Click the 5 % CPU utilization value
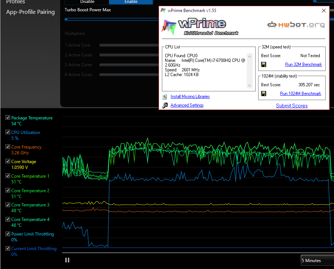The width and height of the screenshot is (334, 269). tap(15, 138)
